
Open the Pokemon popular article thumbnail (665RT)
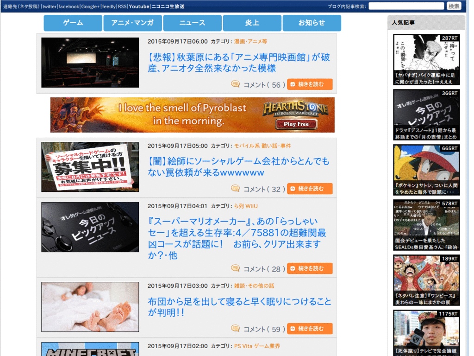[x=426, y=170]
